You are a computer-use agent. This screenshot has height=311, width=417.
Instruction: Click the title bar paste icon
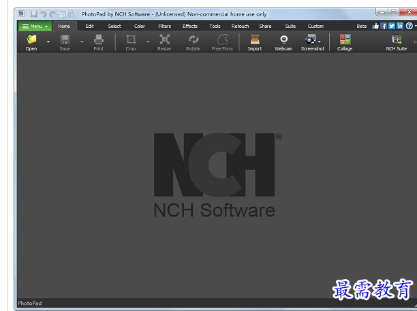click(72, 14)
